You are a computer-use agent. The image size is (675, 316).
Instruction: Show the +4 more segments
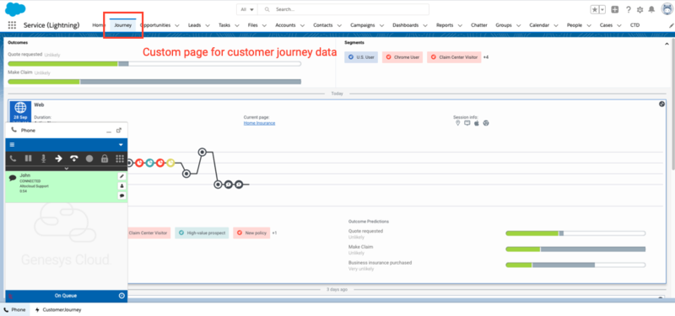(486, 57)
